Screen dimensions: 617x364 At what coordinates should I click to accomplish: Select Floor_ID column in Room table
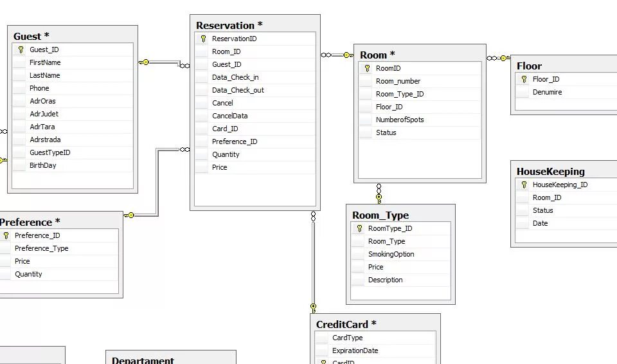pyautogui.click(x=420, y=107)
